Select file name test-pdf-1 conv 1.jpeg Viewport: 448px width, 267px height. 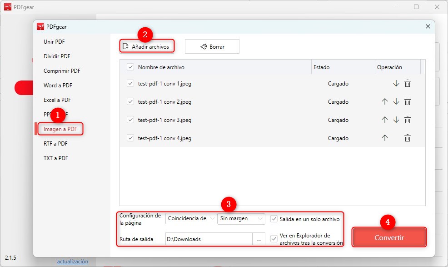[164, 84]
